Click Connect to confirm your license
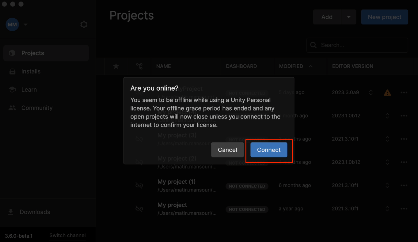Viewport: 418px width, 242px height. [268, 150]
